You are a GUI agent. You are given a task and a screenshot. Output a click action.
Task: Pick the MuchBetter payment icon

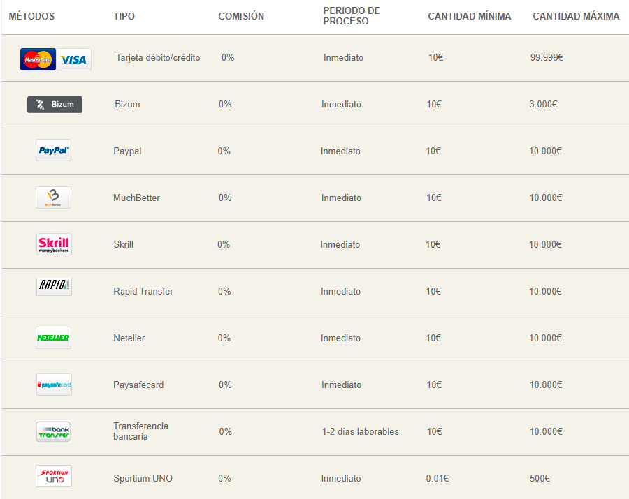click(53, 198)
